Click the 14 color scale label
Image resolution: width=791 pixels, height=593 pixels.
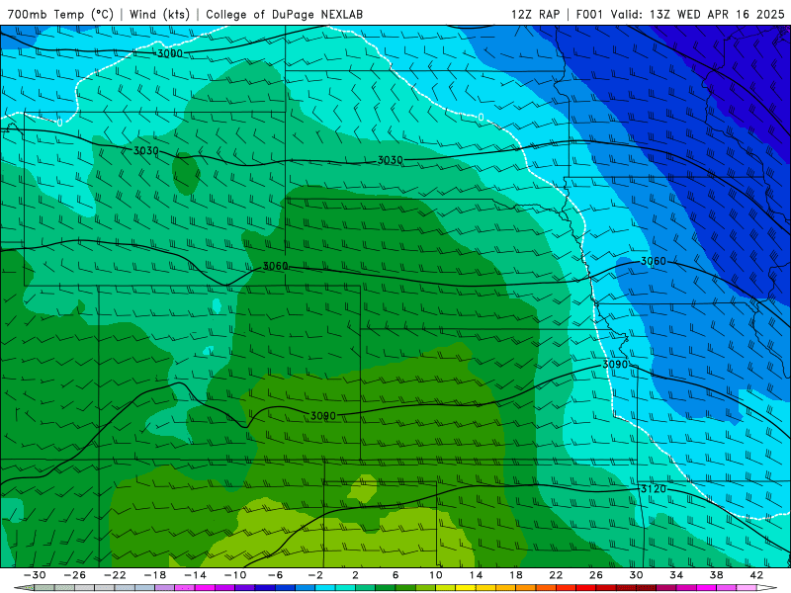coord(476,575)
